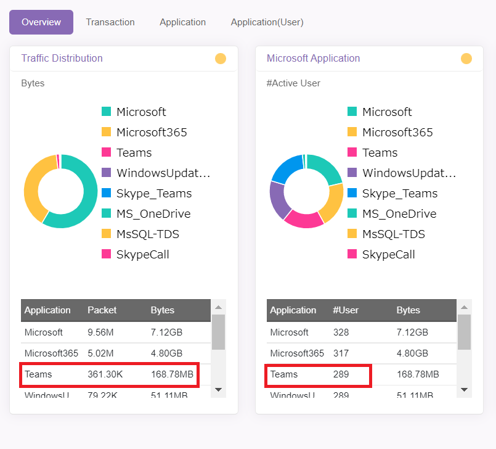The height and width of the screenshot is (449, 496).
Task: Click yellow status dot in Traffic Distribution panel
Action: pyautogui.click(x=221, y=59)
